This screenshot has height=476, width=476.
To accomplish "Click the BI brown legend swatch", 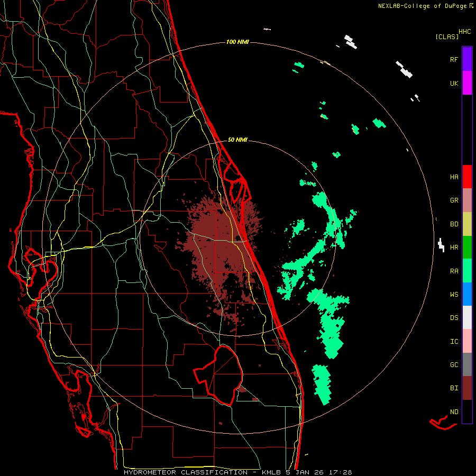I will [x=467, y=388].
